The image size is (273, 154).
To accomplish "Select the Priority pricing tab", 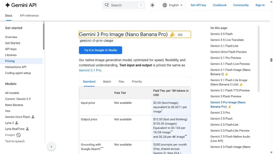I will coord(137,82).
